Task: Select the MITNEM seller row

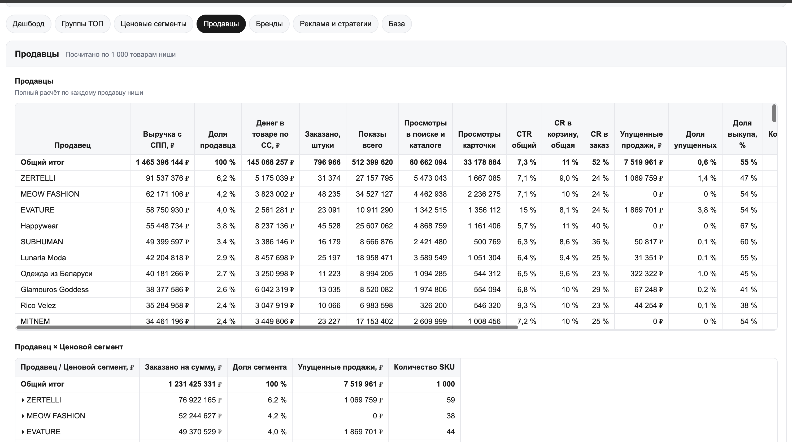Action: (x=396, y=322)
